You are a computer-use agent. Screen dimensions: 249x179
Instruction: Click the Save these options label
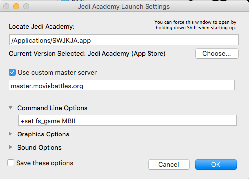tap(45, 163)
